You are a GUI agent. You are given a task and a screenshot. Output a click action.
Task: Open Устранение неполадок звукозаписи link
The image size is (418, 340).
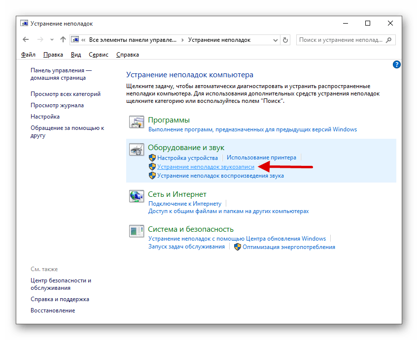[206, 167]
